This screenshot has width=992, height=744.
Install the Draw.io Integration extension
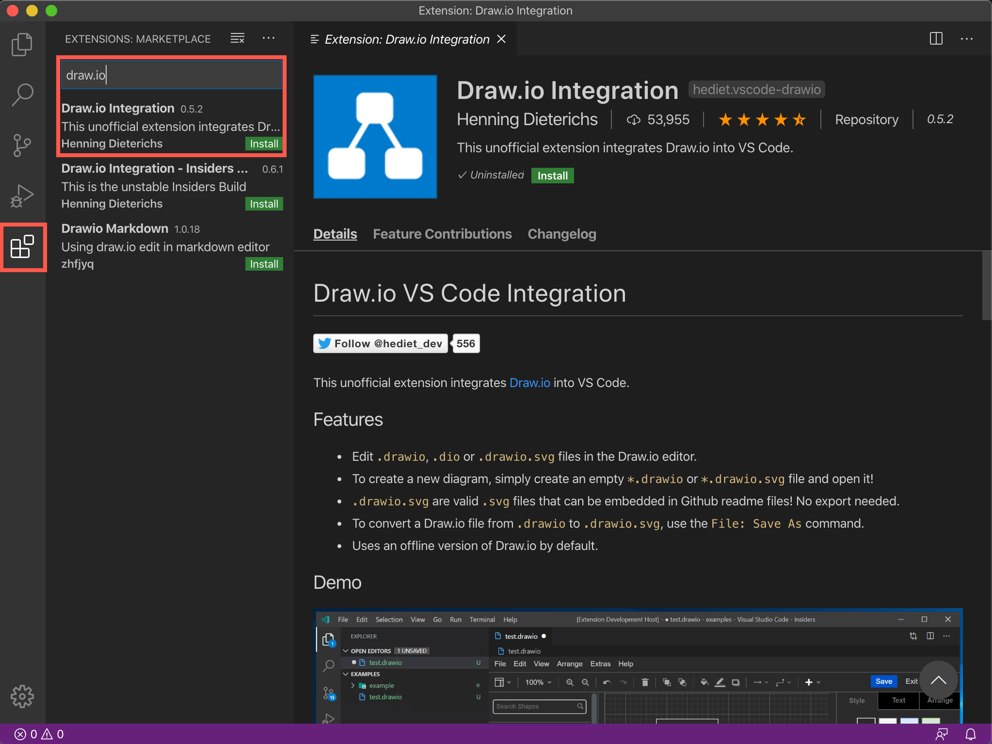pos(552,175)
